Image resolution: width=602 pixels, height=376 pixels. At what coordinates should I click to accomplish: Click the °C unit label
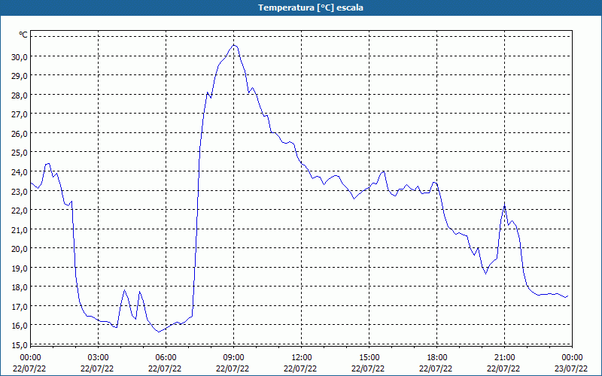23,35
